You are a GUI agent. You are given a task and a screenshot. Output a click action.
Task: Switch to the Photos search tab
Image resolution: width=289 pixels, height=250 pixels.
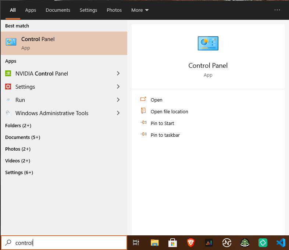pos(114,10)
